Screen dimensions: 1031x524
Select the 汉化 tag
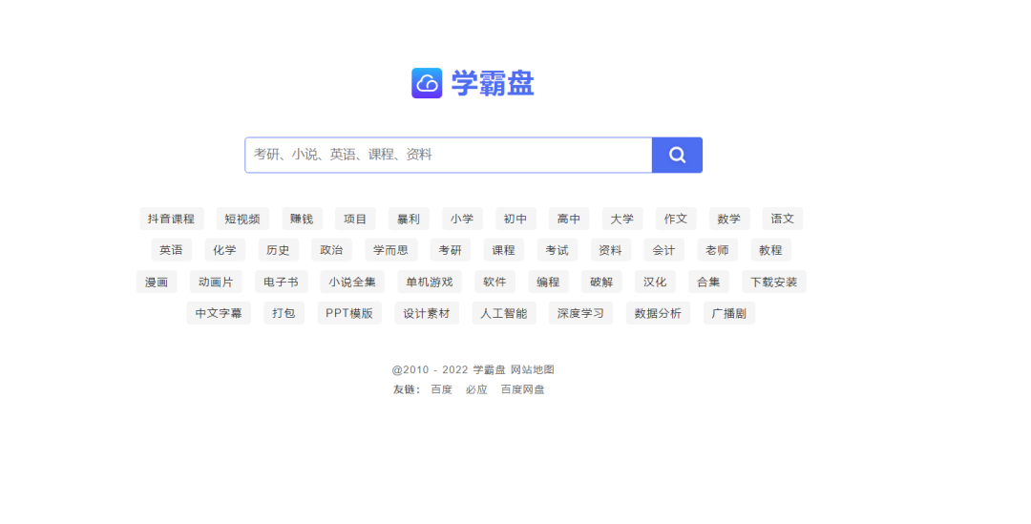click(655, 283)
